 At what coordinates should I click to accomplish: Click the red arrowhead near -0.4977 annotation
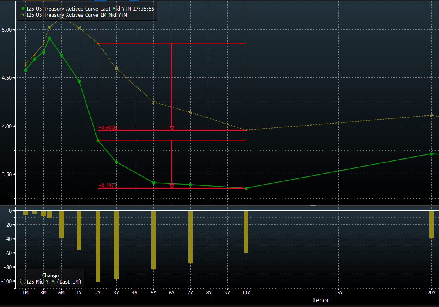tap(172, 186)
